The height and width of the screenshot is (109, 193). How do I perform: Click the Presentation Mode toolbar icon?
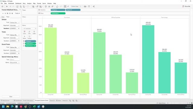[x=89, y=6]
